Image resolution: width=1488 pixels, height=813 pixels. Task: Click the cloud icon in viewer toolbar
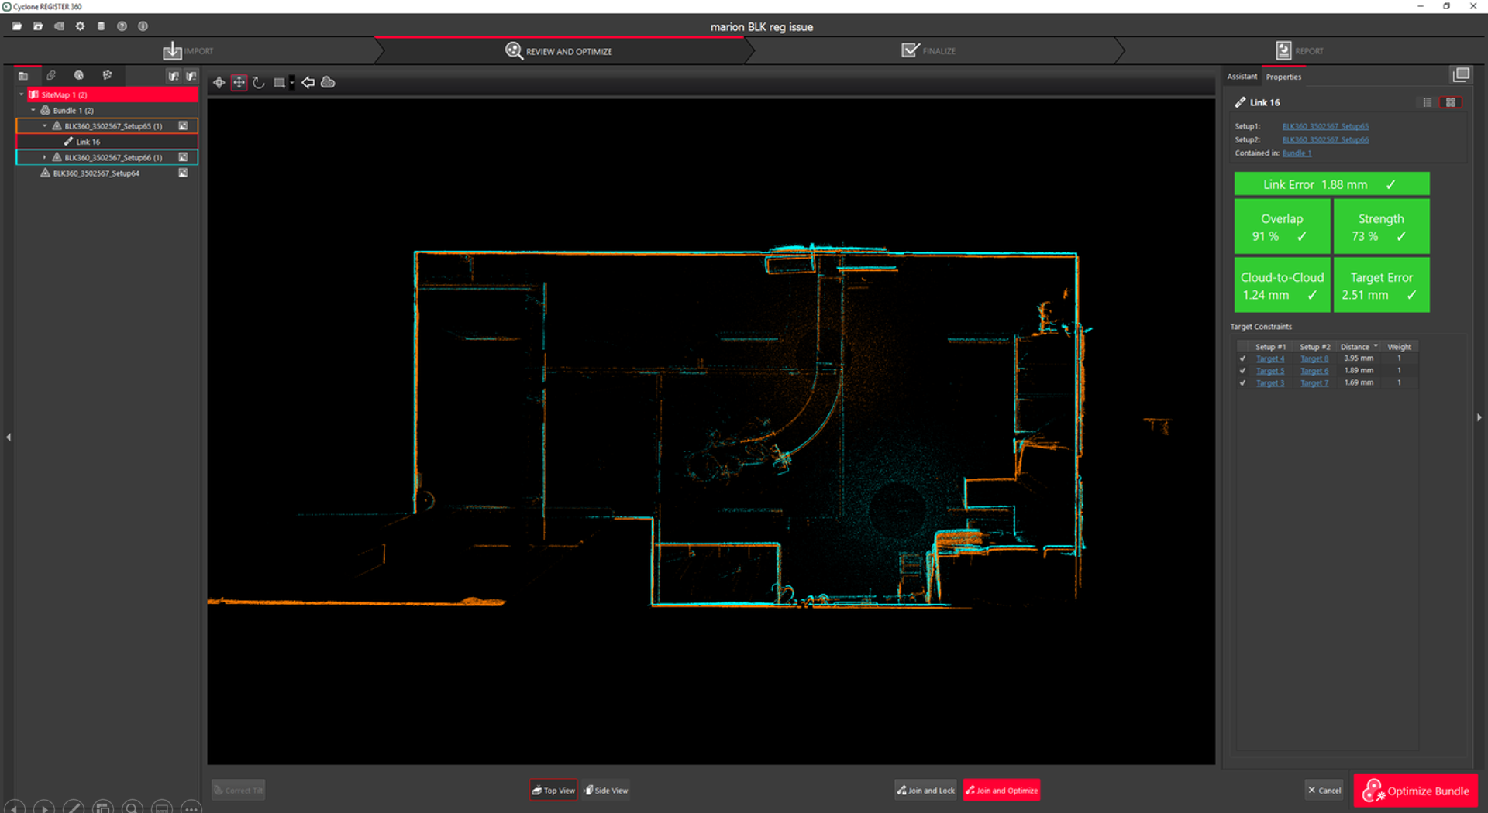[328, 83]
